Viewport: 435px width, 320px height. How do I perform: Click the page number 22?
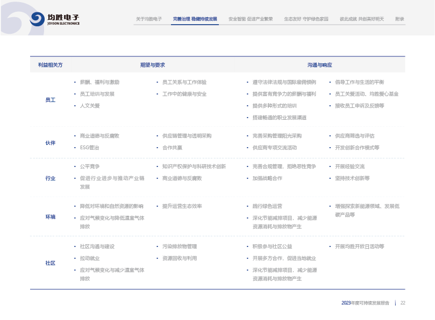pyautogui.click(x=402, y=303)
